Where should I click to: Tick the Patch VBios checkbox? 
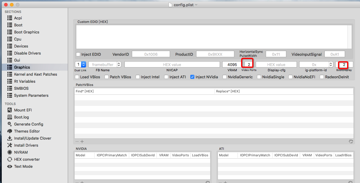(107, 77)
